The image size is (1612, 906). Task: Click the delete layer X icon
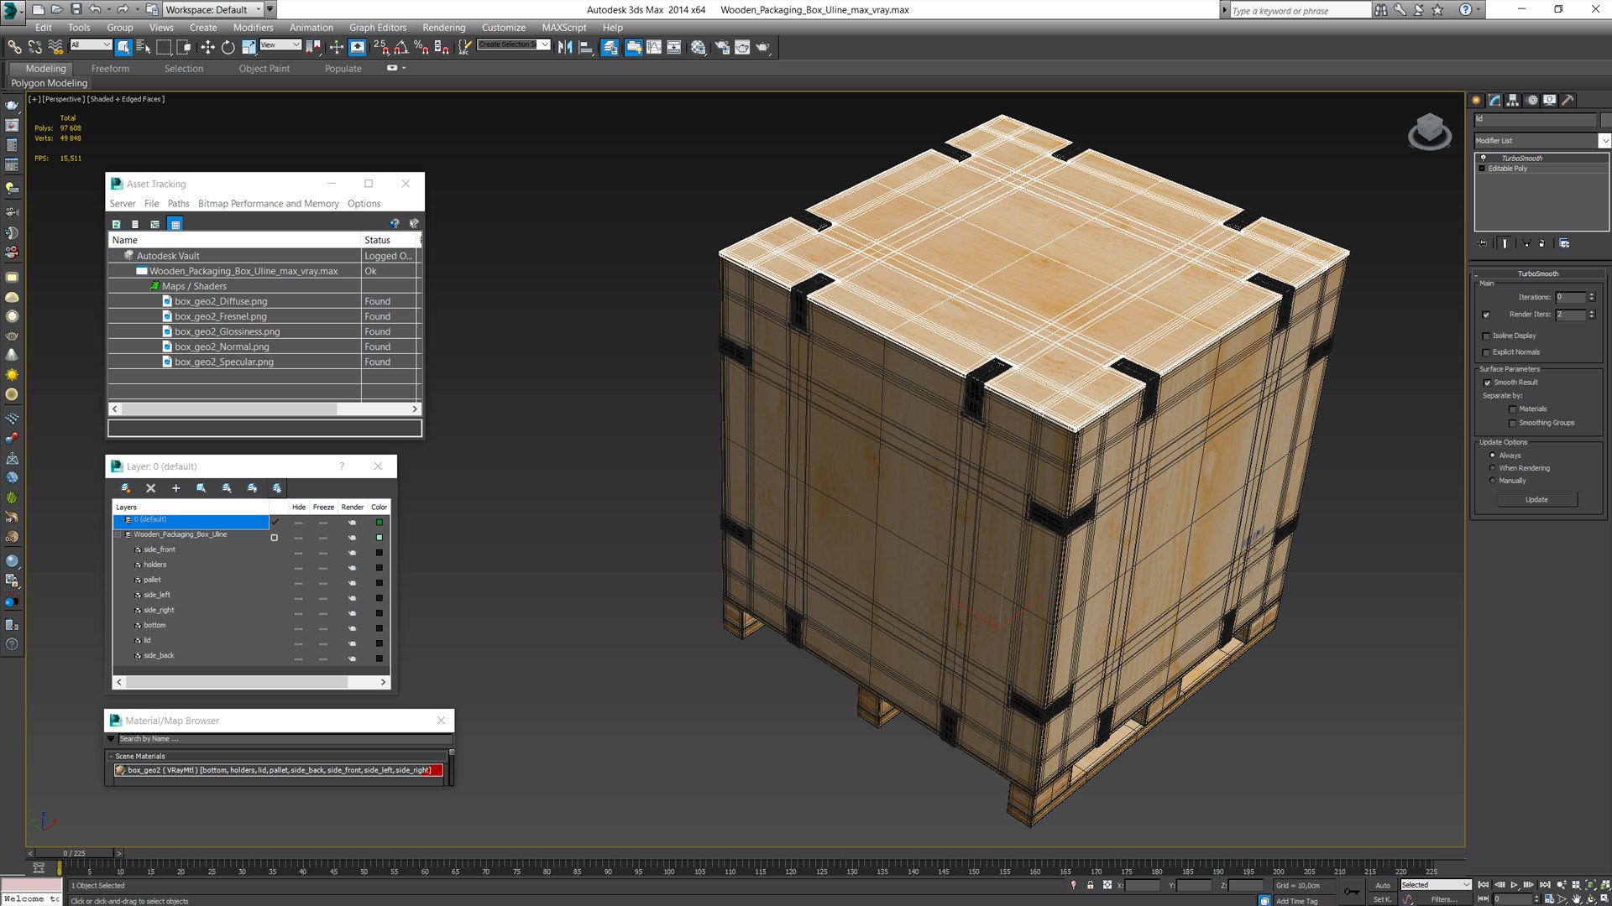coord(151,488)
